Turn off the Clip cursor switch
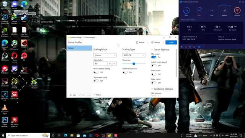Image resolution: width=245 pixels, height=138 pixels. pyautogui.click(x=154, y=57)
